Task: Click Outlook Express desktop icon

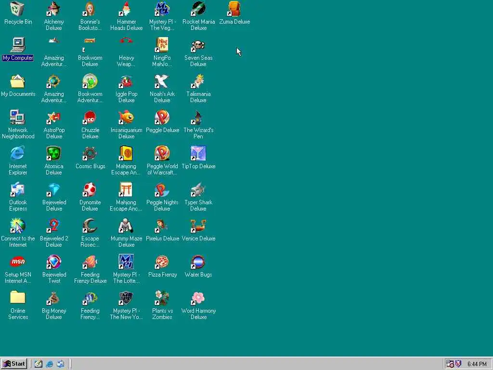Action: (18, 190)
